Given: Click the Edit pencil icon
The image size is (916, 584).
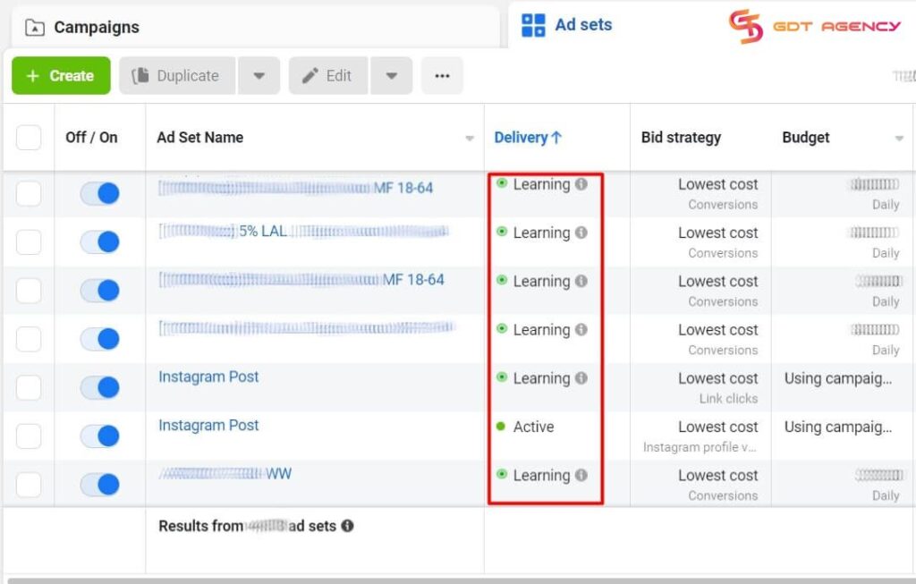Looking at the screenshot, I should (x=310, y=76).
